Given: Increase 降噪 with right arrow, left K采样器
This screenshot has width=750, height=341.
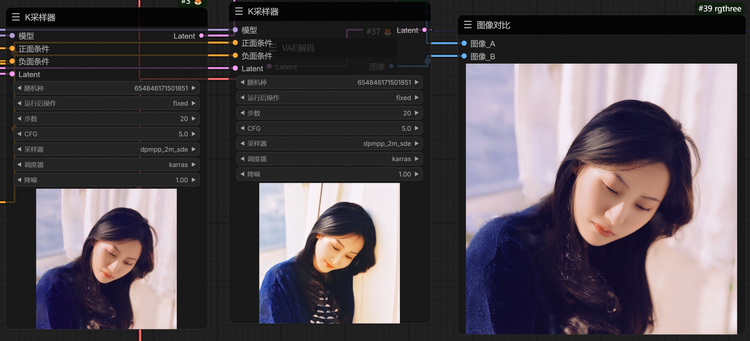Looking at the screenshot, I should tap(194, 180).
